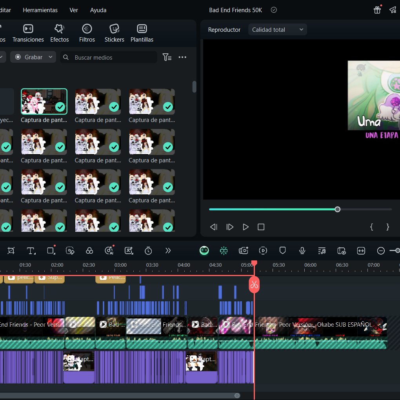The image size is (400, 400).
Task: Click the stopwatch speed icon
Action: point(148,251)
